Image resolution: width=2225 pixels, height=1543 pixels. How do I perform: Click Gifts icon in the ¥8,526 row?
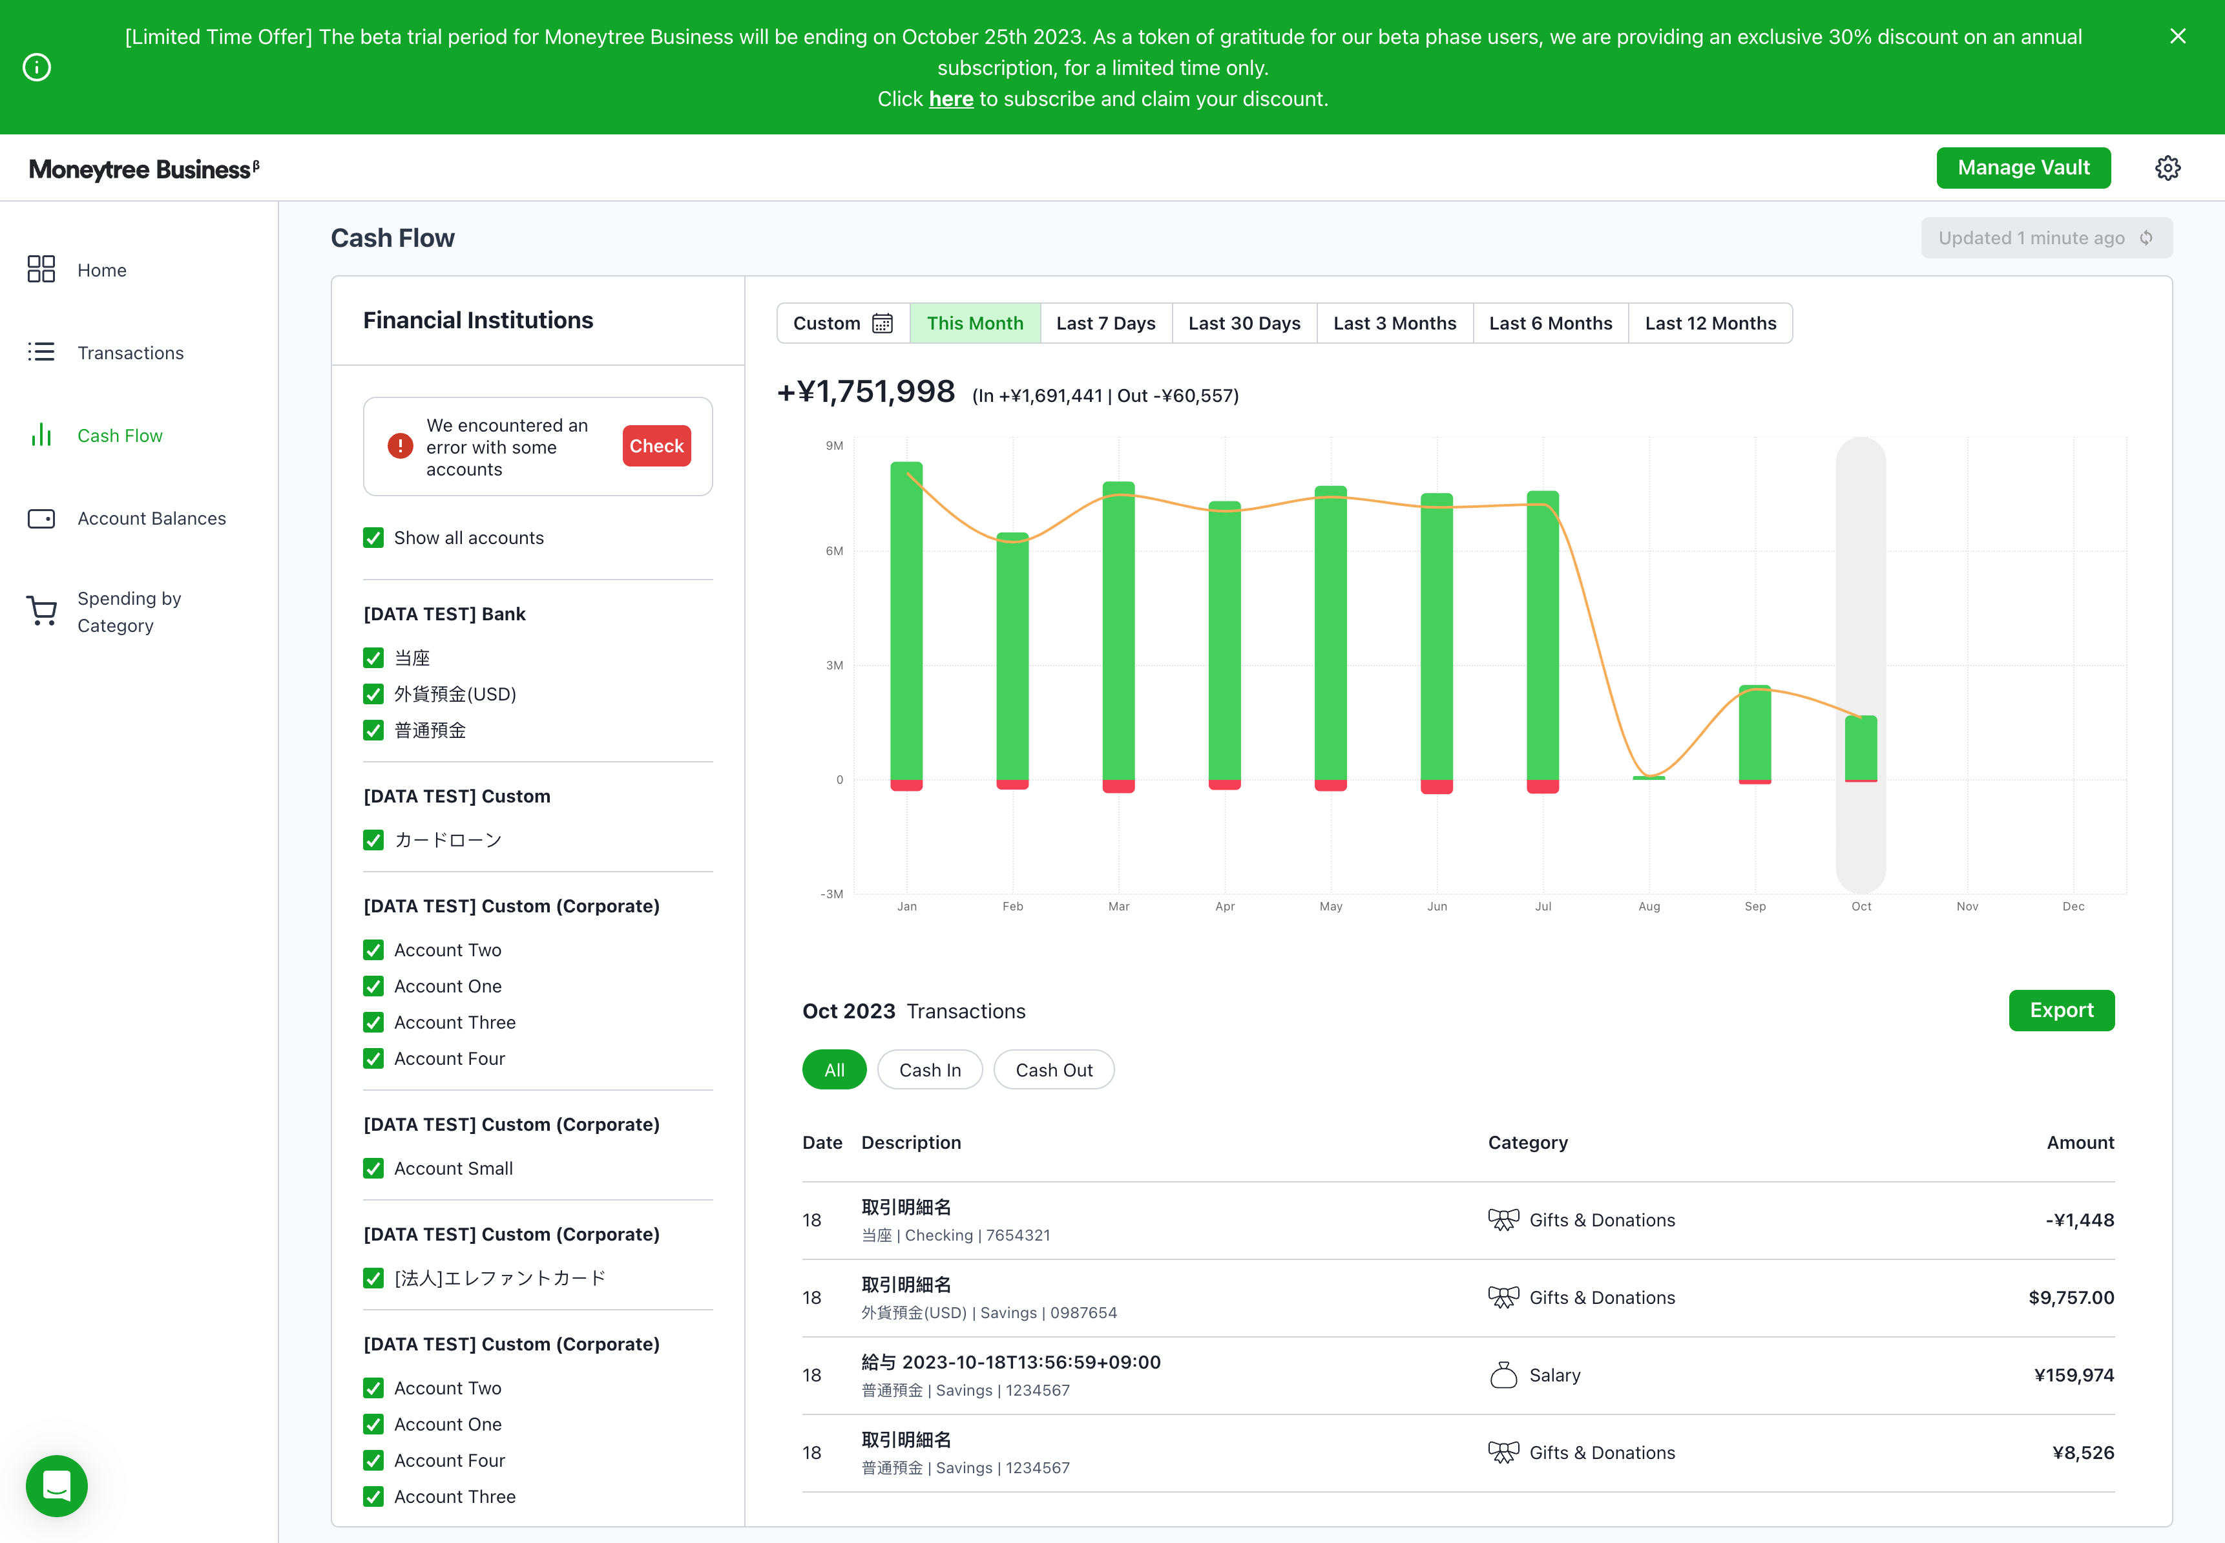tap(1503, 1452)
